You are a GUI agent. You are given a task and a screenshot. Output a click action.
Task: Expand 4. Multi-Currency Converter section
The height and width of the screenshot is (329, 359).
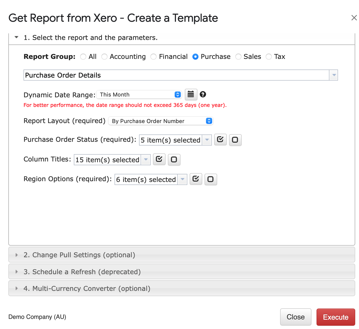(x=182, y=288)
